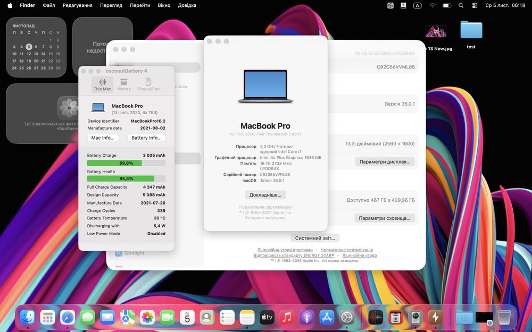This screenshot has height=332, width=532.
Task: Click Системний звіт... button
Action: pos(315,238)
